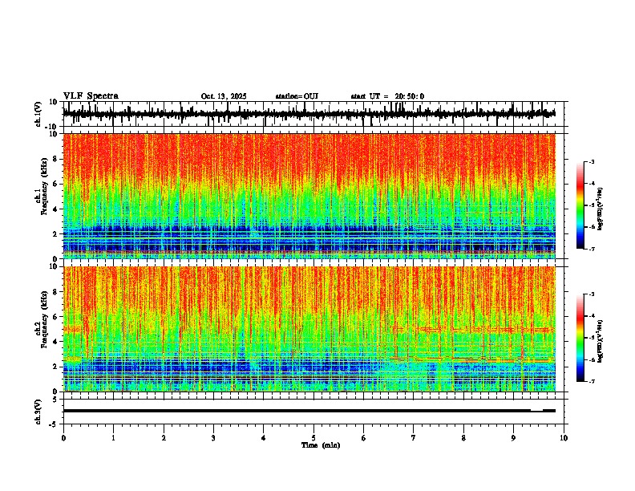Click the ch.2 color bar legend
Viewport: 635px width, 491px height.
coord(580,338)
